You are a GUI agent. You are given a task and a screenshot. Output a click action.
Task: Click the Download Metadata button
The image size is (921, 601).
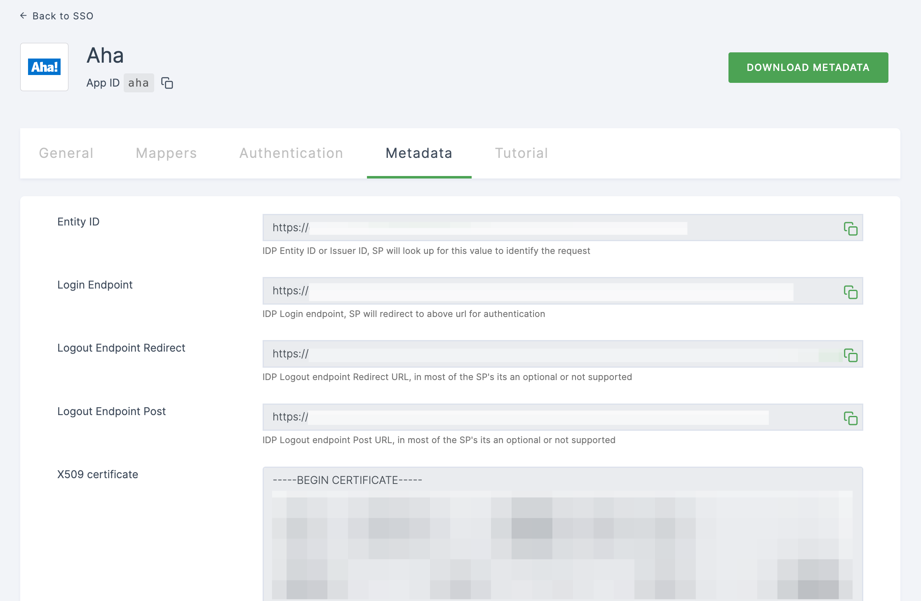[x=808, y=68]
